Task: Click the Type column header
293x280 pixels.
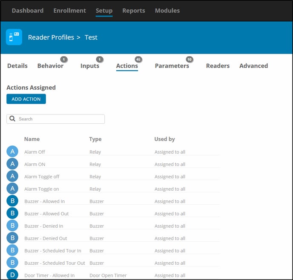Action: pyautogui.click(x=95, y=139)
